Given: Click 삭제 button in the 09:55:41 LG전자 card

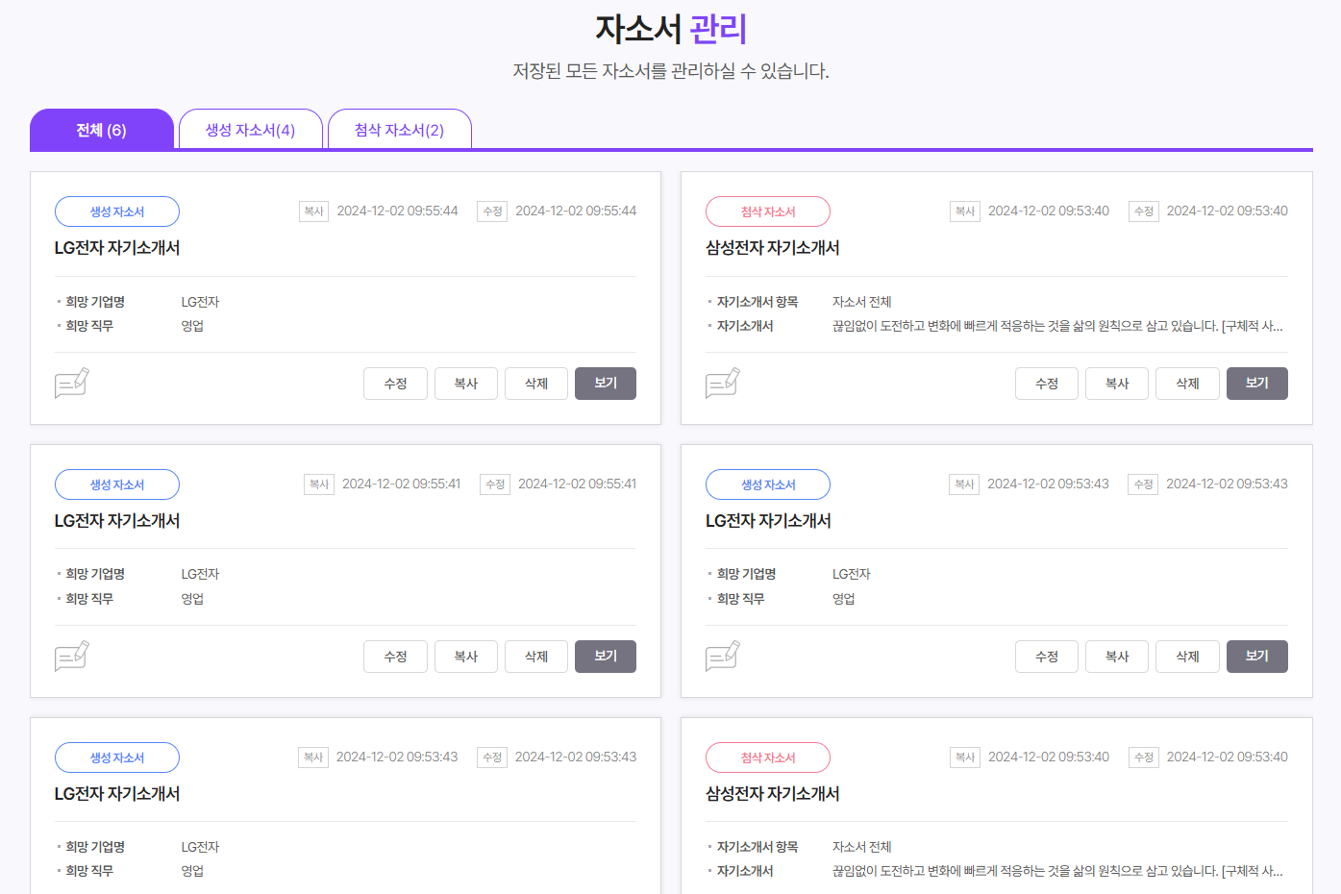Looking at the screenshot, I should tap(536, 657).
